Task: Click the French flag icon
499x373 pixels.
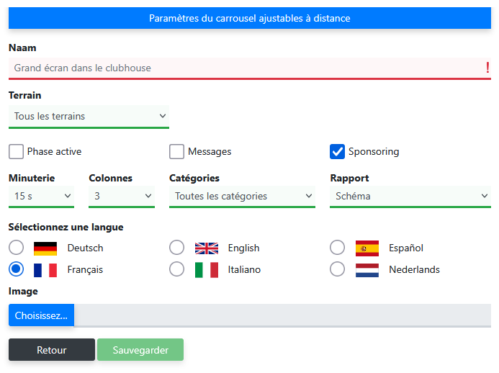Action: pyautogui.click(x=45, y=270)
